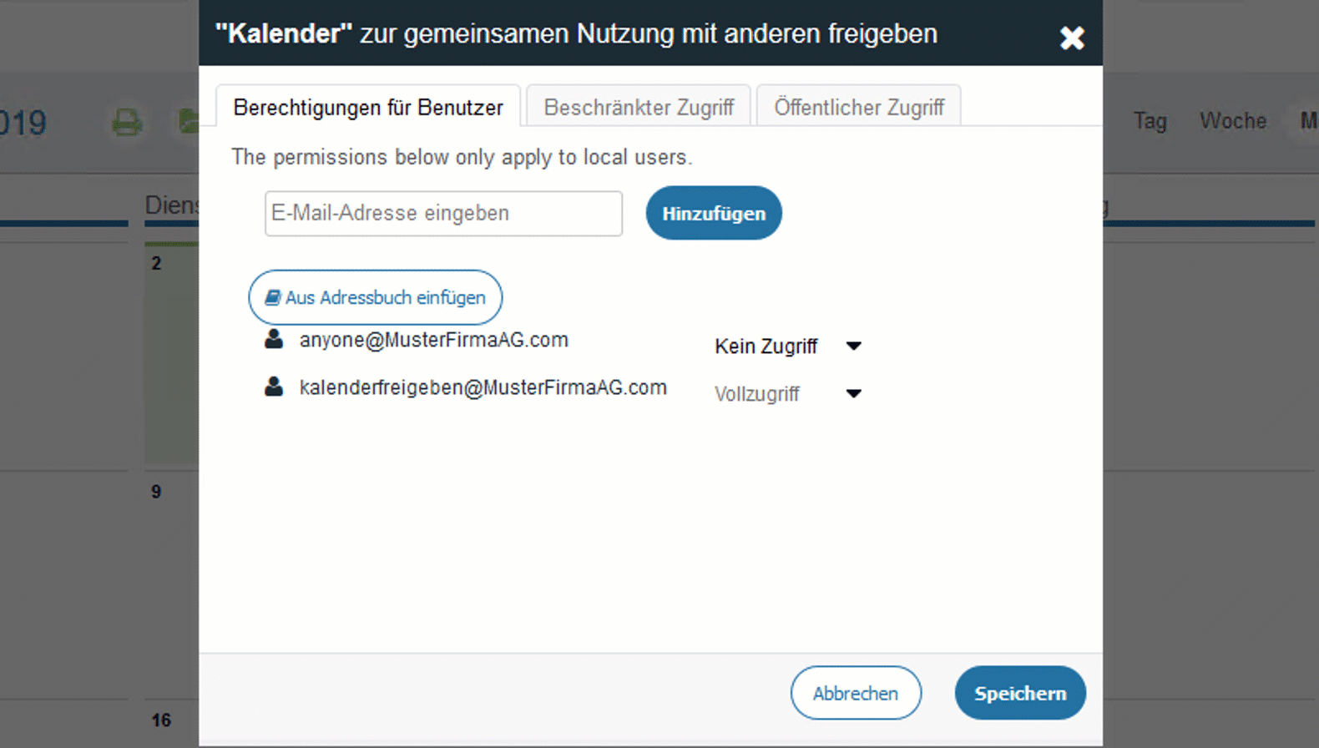Cancel with the Abbrechen button

click(x=856, y=693)
